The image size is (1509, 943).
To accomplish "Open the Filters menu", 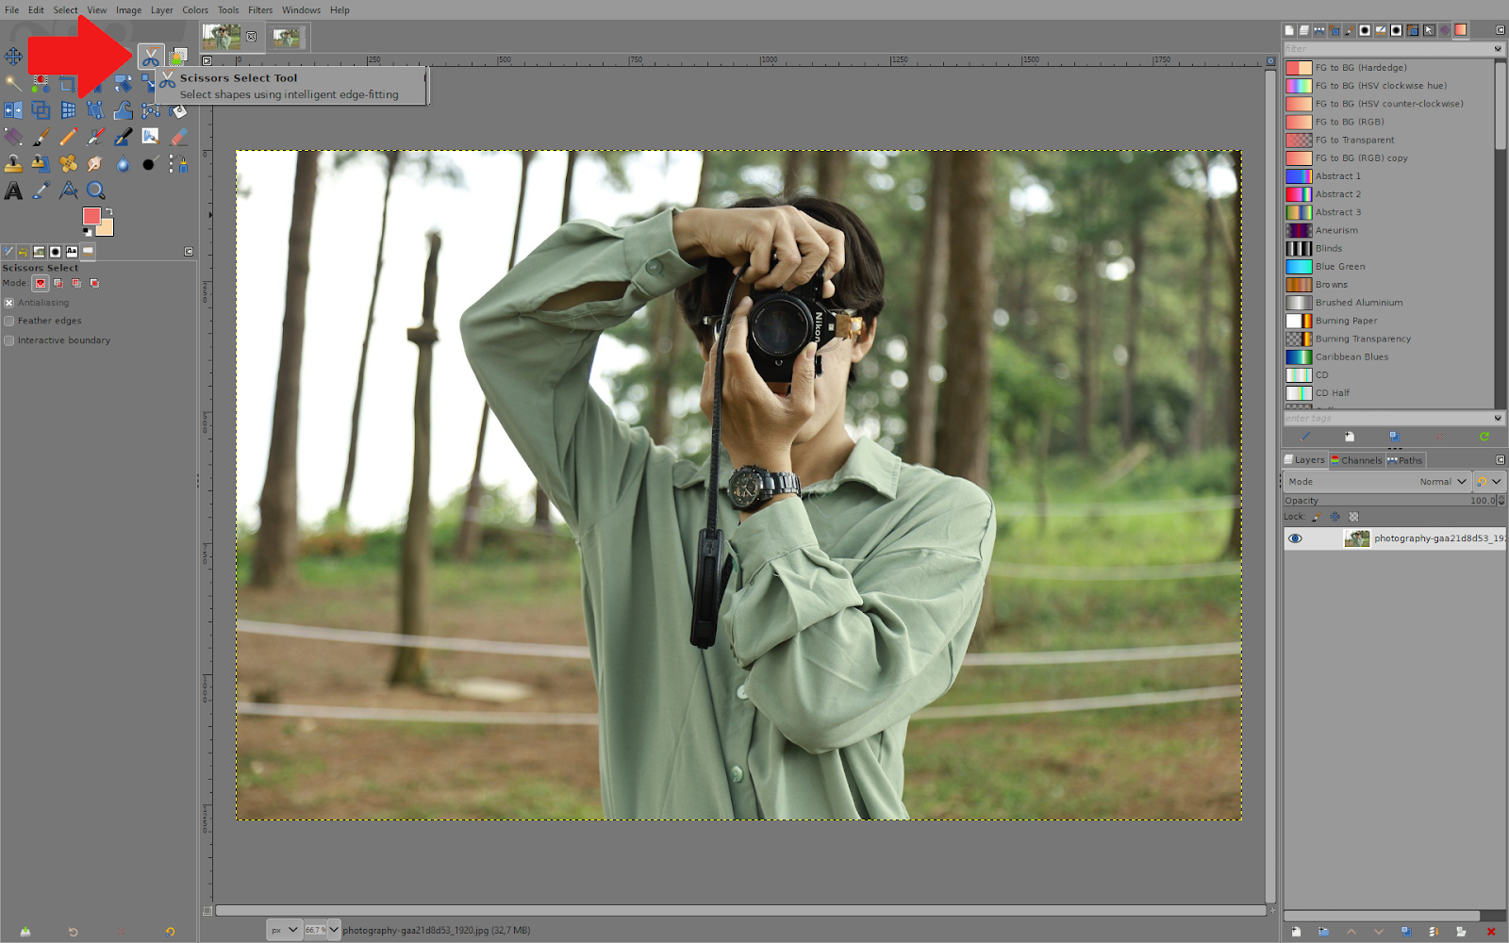I will [259, 9].
